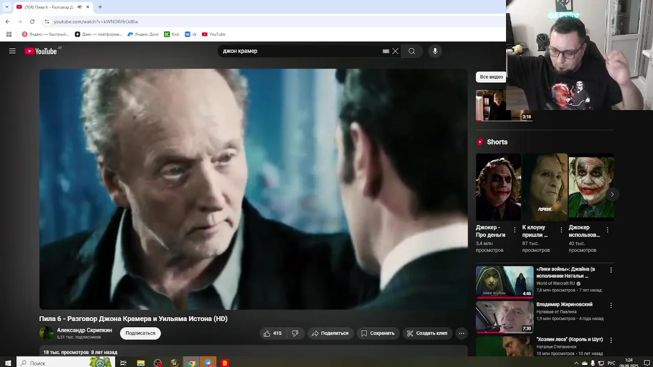Open the Джокер - Про деньги short
The height and width of the screenshot is (367, 653).
pyautogui.click(x=498, y=187)
